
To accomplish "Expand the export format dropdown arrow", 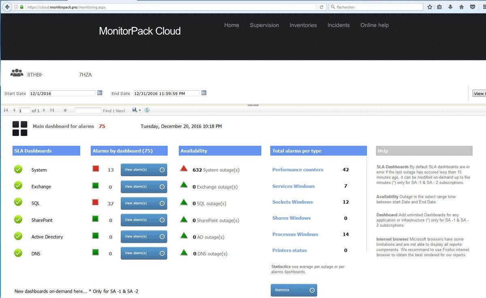I will click(x=140, y=110).
